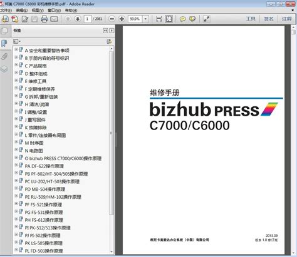This screenshot has width=297, height=257.
Task: Open the zoom percentage dropdown
Action: (145, 19)
